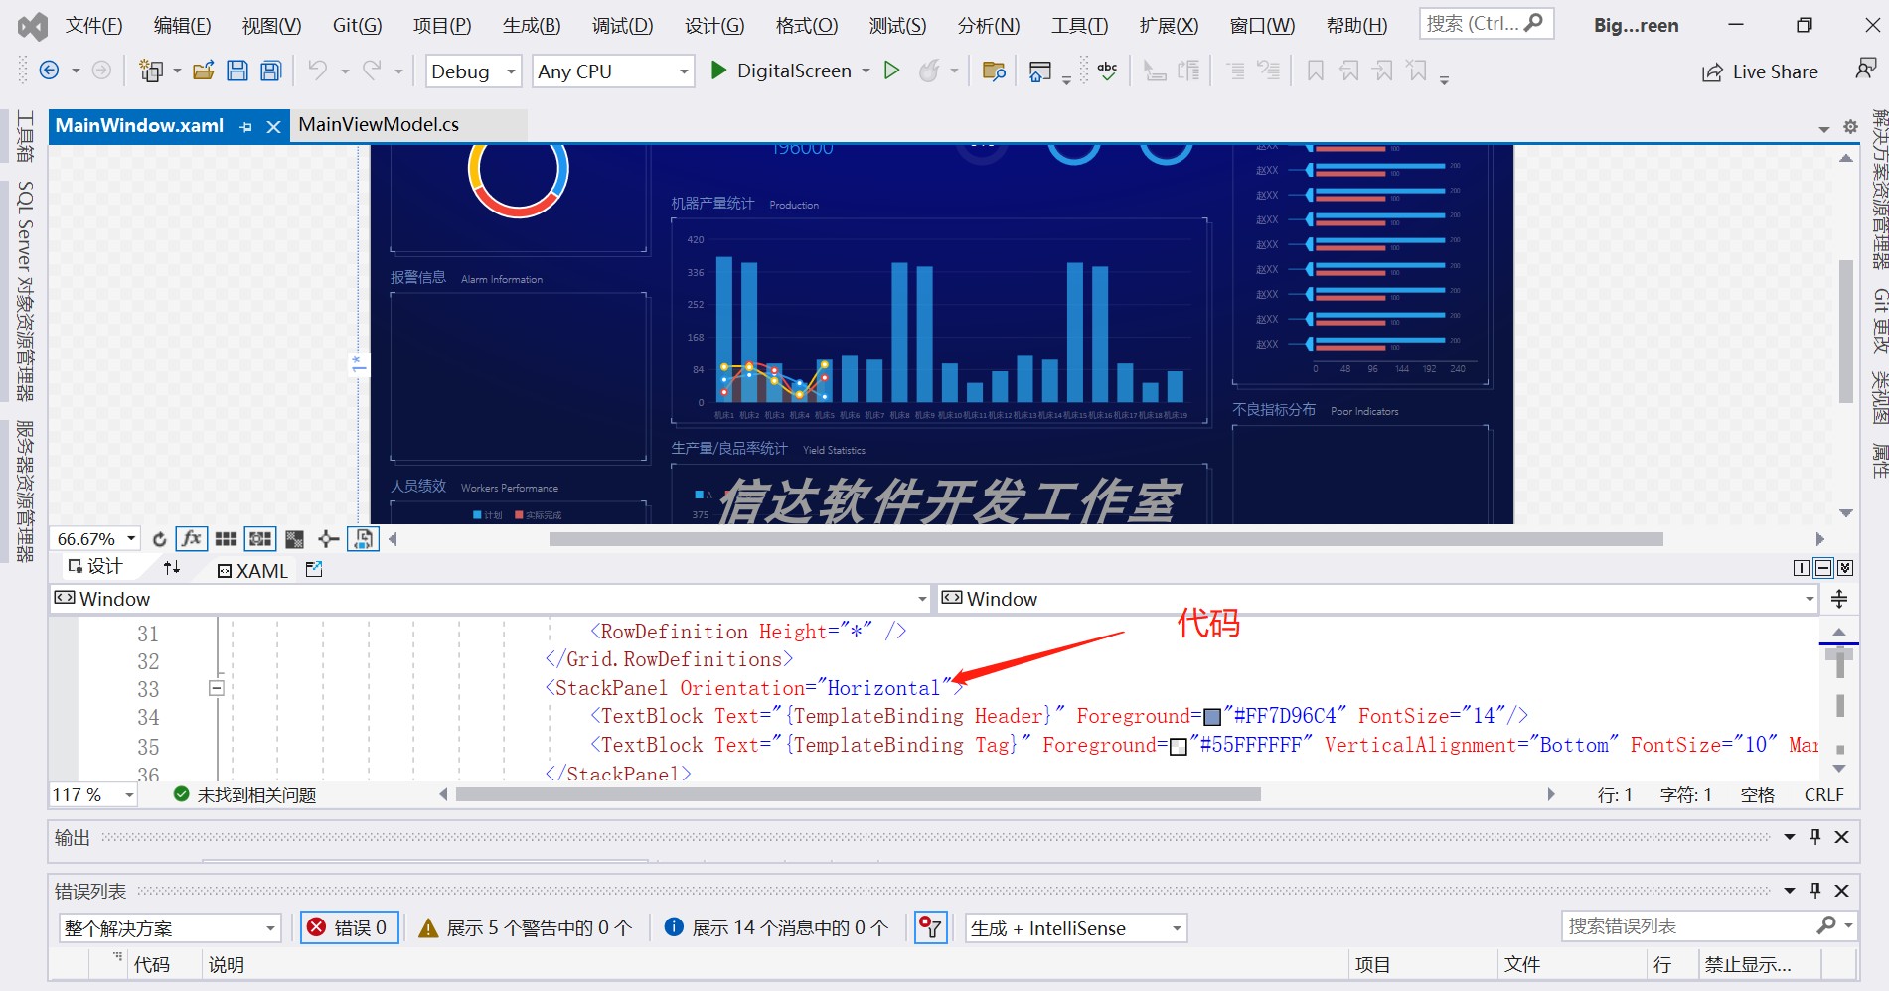This screenshot has width=1889, height=991.
Task: Select vertical split layout icon
Action: point(1801,568)
